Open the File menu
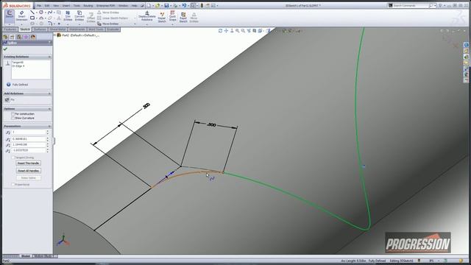471x265 pixels. [39, 5]
